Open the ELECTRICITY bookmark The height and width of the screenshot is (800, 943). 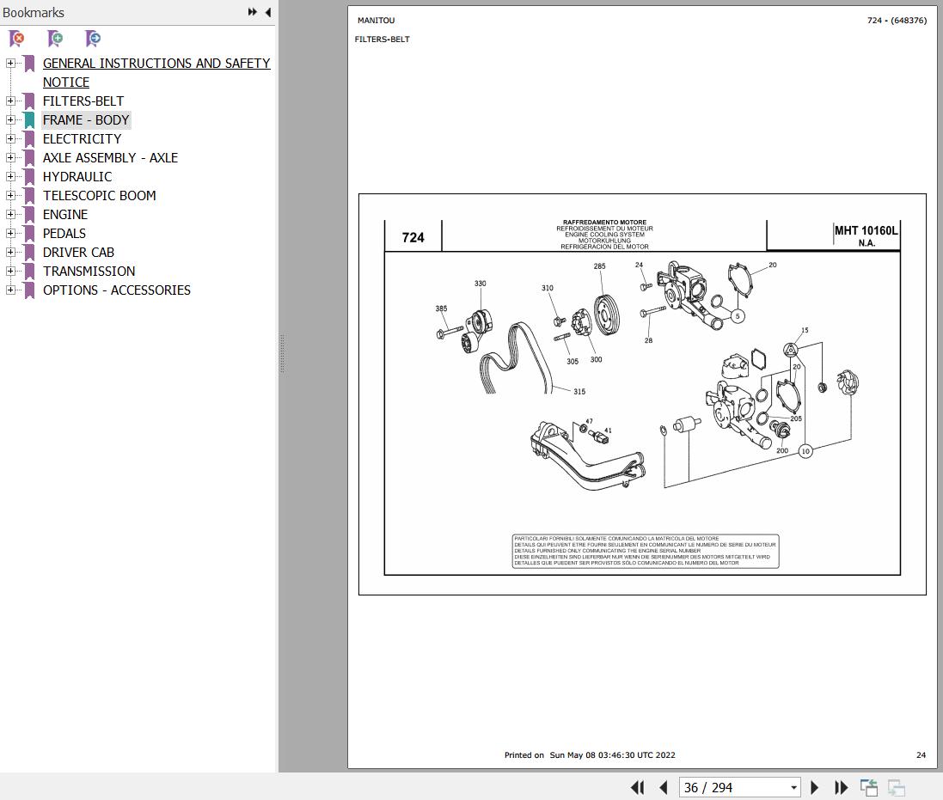82,139
